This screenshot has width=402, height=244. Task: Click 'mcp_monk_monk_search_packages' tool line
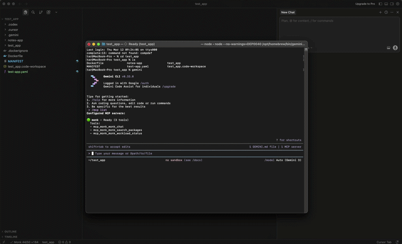coord(118,130)
